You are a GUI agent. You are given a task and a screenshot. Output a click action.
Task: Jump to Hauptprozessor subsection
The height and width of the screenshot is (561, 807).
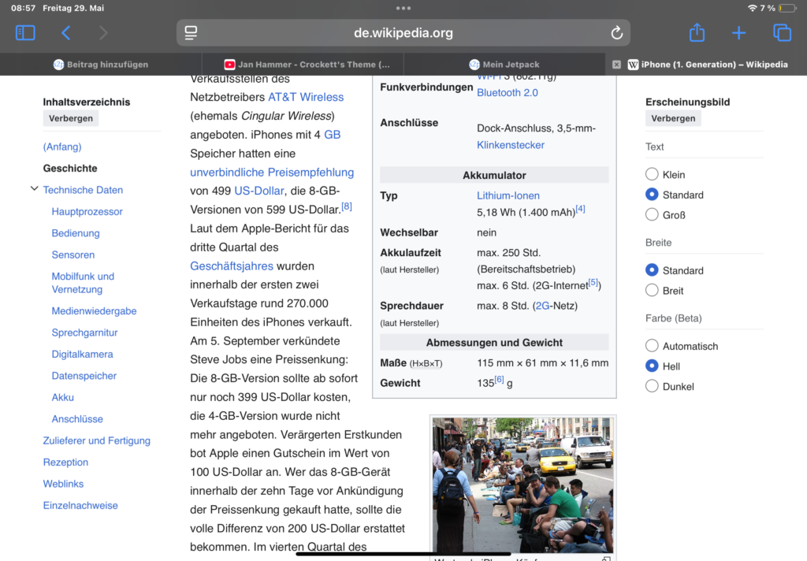pyautogui.click(x=87, y=211)
